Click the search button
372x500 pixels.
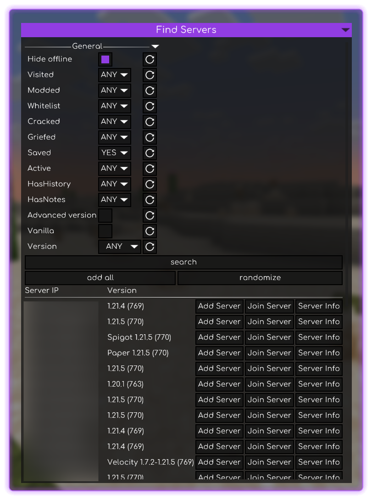(x=183, y=262)
